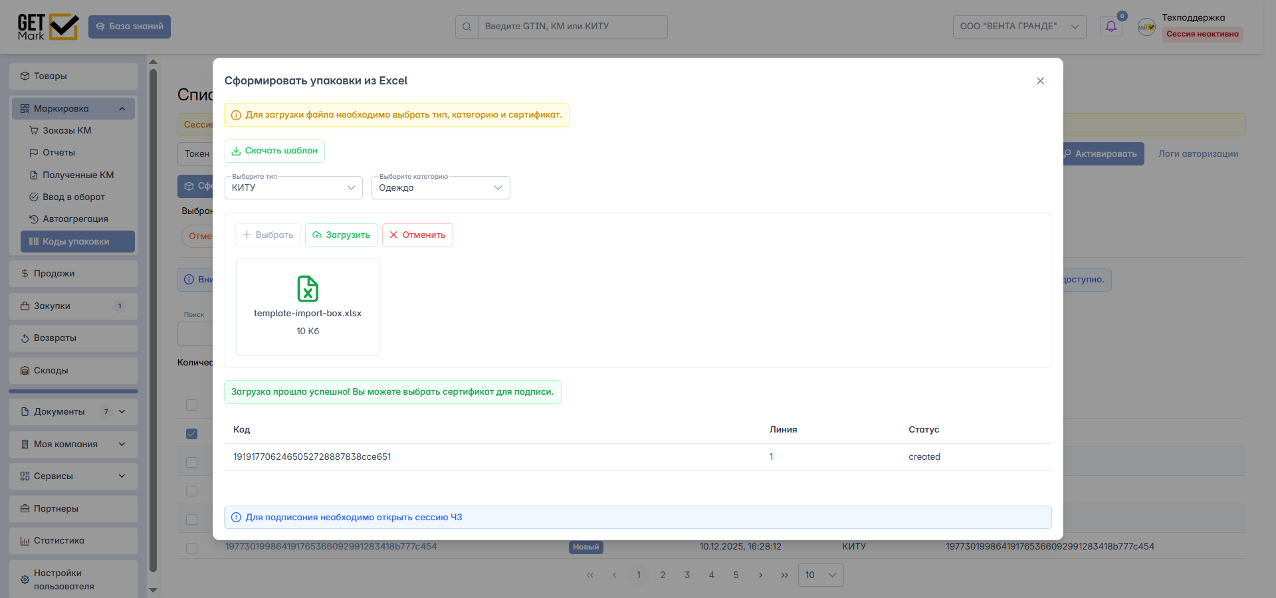1276x598 pixels.
Task: Open Настройки пользователя in the sidebar
Action: (x=73, y=579)
